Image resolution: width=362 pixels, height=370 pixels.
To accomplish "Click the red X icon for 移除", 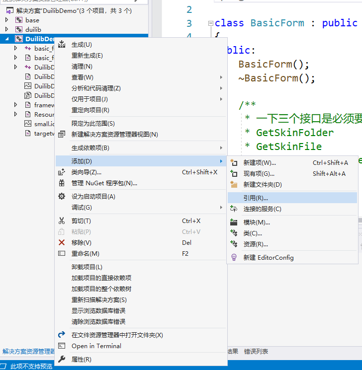I will pos(62,242).
